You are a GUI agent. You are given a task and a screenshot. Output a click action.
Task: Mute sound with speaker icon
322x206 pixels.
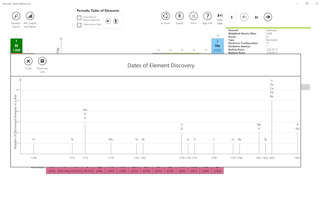(x=108, y=21)
